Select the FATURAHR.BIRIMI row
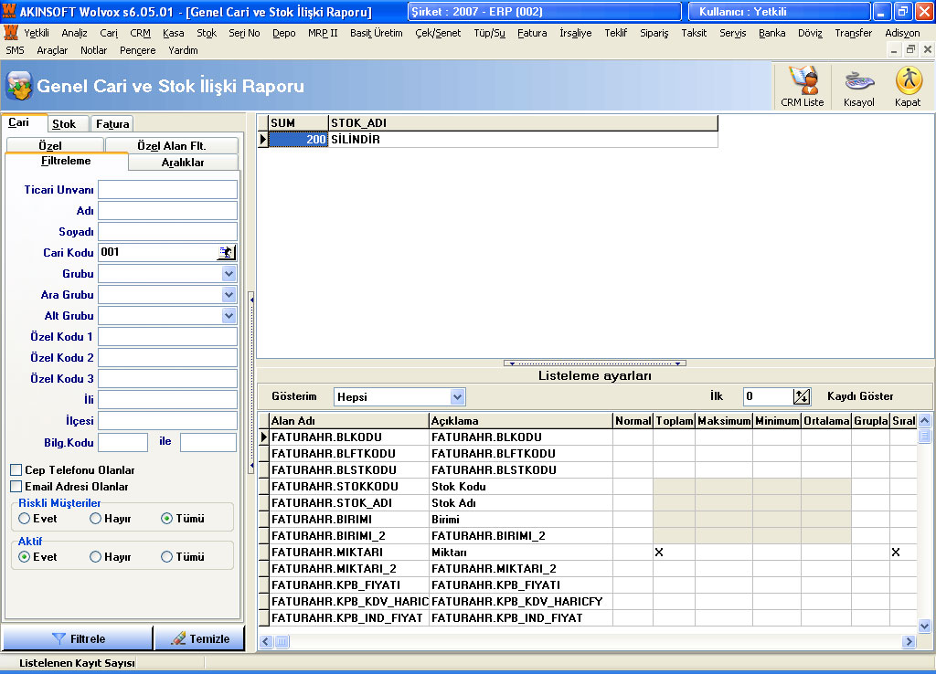The image size is (936, 674). click(588, 520)
